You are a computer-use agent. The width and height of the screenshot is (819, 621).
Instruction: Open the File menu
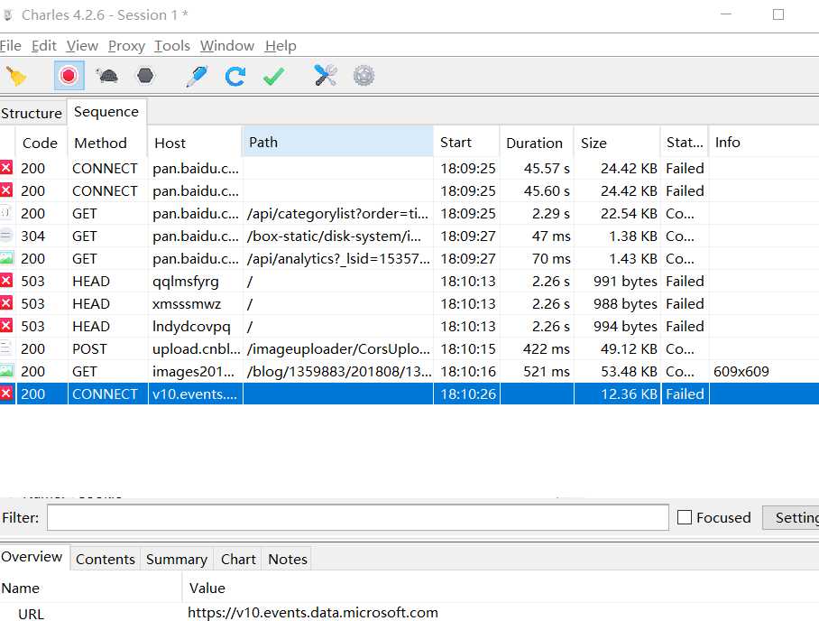click(11, 46)
